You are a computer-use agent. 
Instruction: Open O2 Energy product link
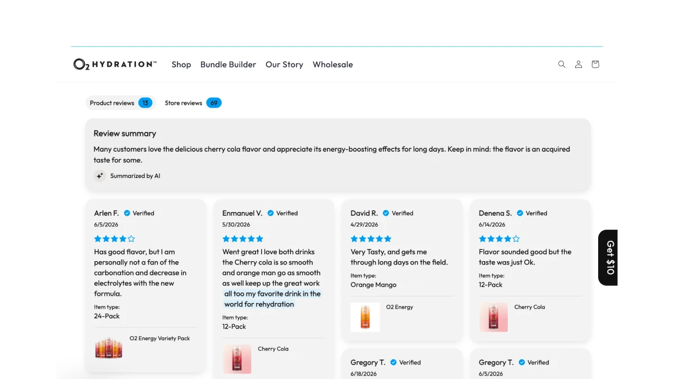pos(399,307)
